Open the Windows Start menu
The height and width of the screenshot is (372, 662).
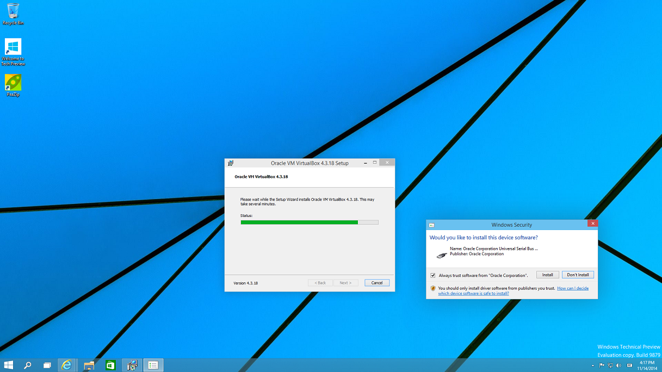click(9, 365)
